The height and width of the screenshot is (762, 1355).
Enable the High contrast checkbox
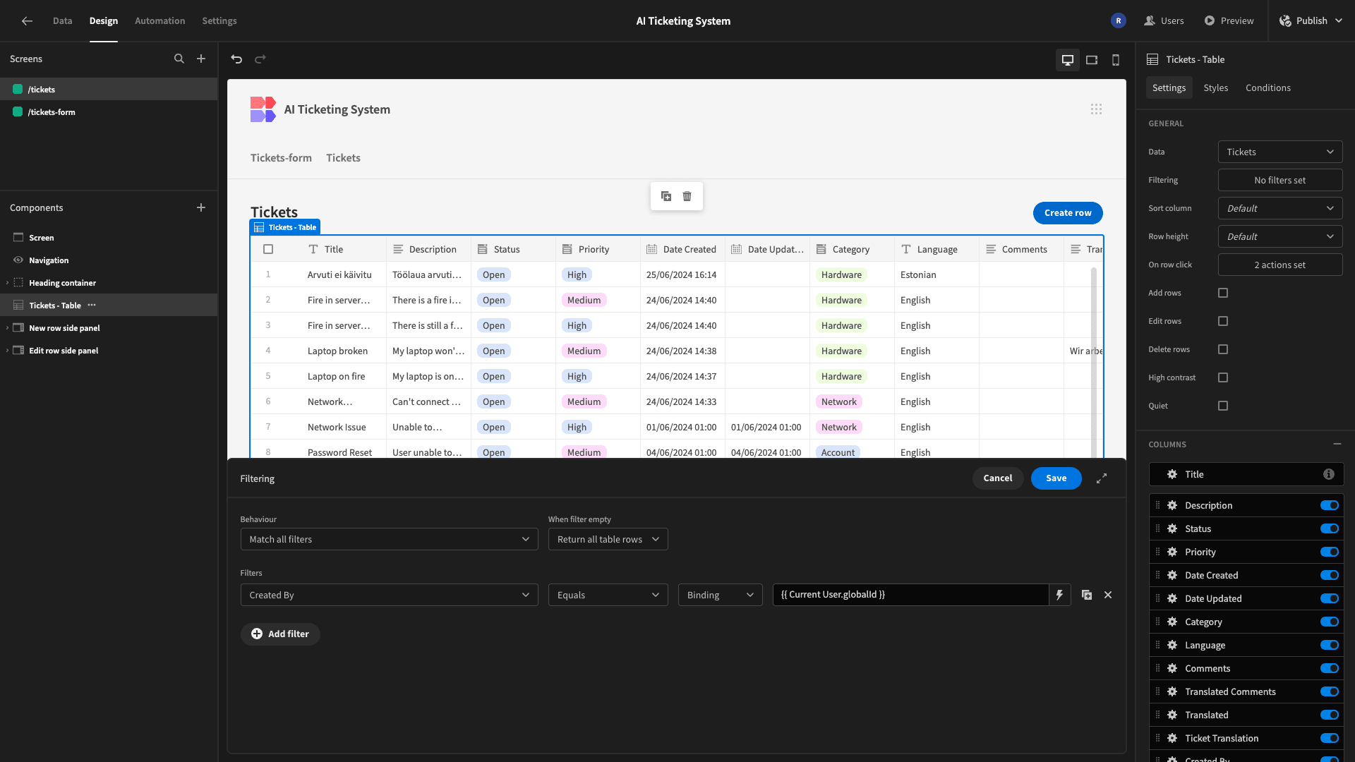1223,377
